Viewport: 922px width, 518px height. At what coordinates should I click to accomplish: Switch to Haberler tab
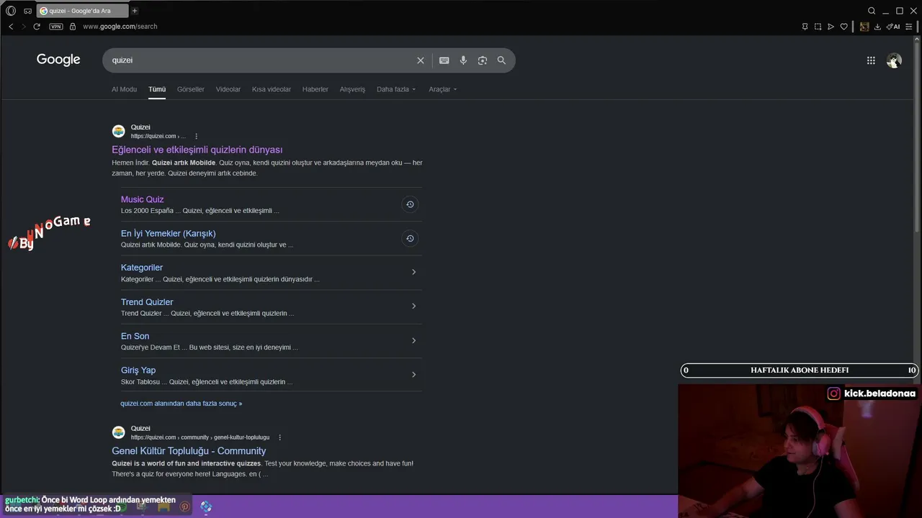[x=315, y=89]
